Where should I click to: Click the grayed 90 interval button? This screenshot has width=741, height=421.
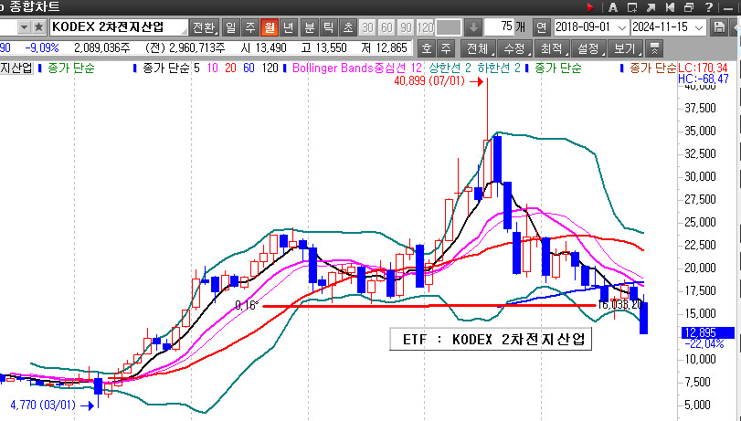(x=406, y=26)
